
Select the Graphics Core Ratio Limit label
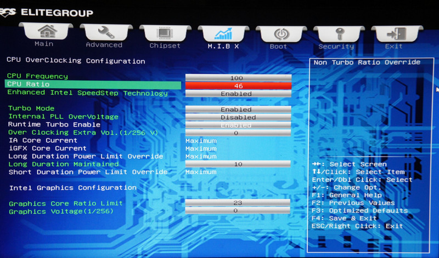click(66, 203)
